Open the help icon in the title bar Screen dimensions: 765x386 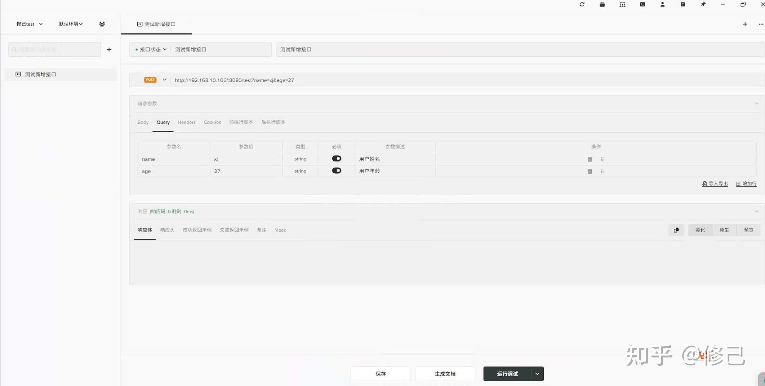pos(682,4)
